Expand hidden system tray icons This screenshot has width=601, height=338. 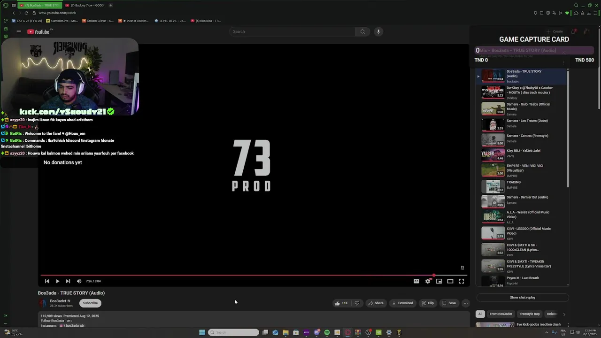[x=547, y=332]
